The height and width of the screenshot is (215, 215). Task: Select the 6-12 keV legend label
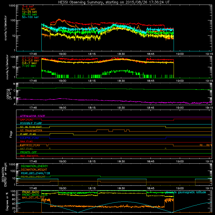[x=29, y=9]
